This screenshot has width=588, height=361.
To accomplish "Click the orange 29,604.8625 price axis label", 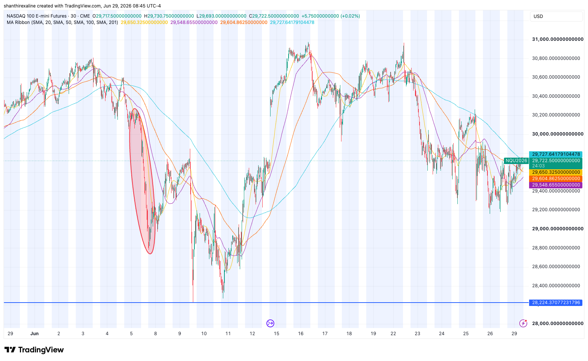I will (556, 179).
